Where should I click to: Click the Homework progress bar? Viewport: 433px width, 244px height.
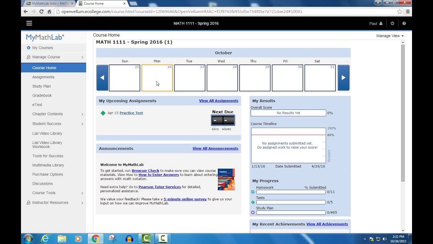click(x=291, y=192)
